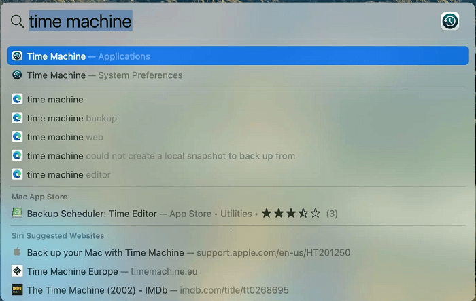Click the Apple logo icon for support result

[17, 252]
